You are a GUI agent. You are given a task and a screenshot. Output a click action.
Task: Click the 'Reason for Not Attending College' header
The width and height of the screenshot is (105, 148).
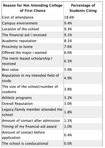pos(33,8)
